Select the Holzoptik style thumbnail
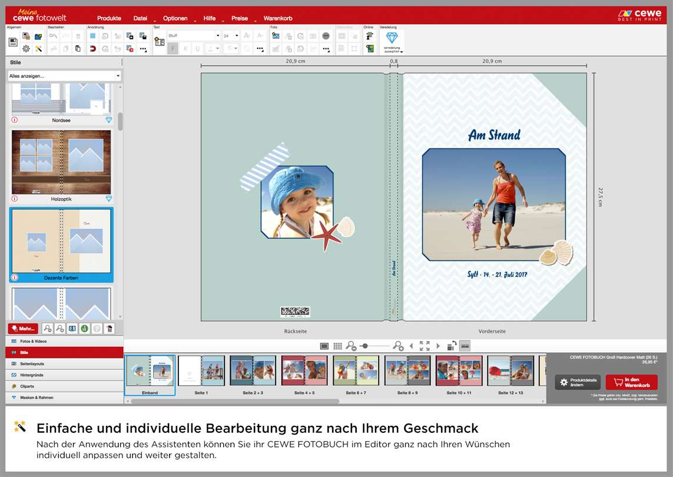 tap(61, 163)
